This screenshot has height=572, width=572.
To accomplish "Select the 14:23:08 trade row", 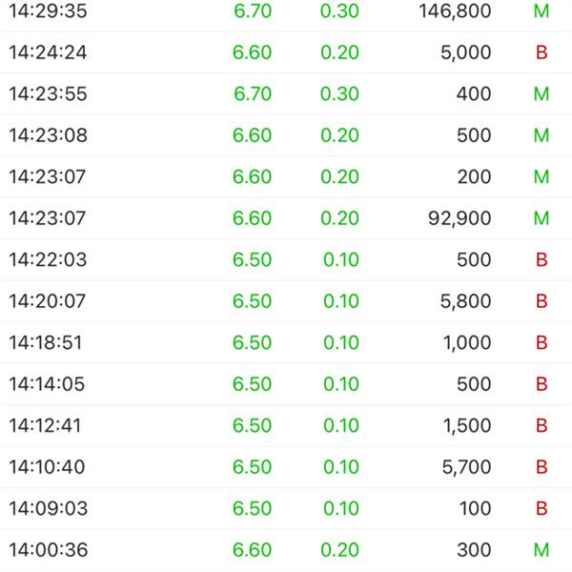I will [x=286, y=135].
